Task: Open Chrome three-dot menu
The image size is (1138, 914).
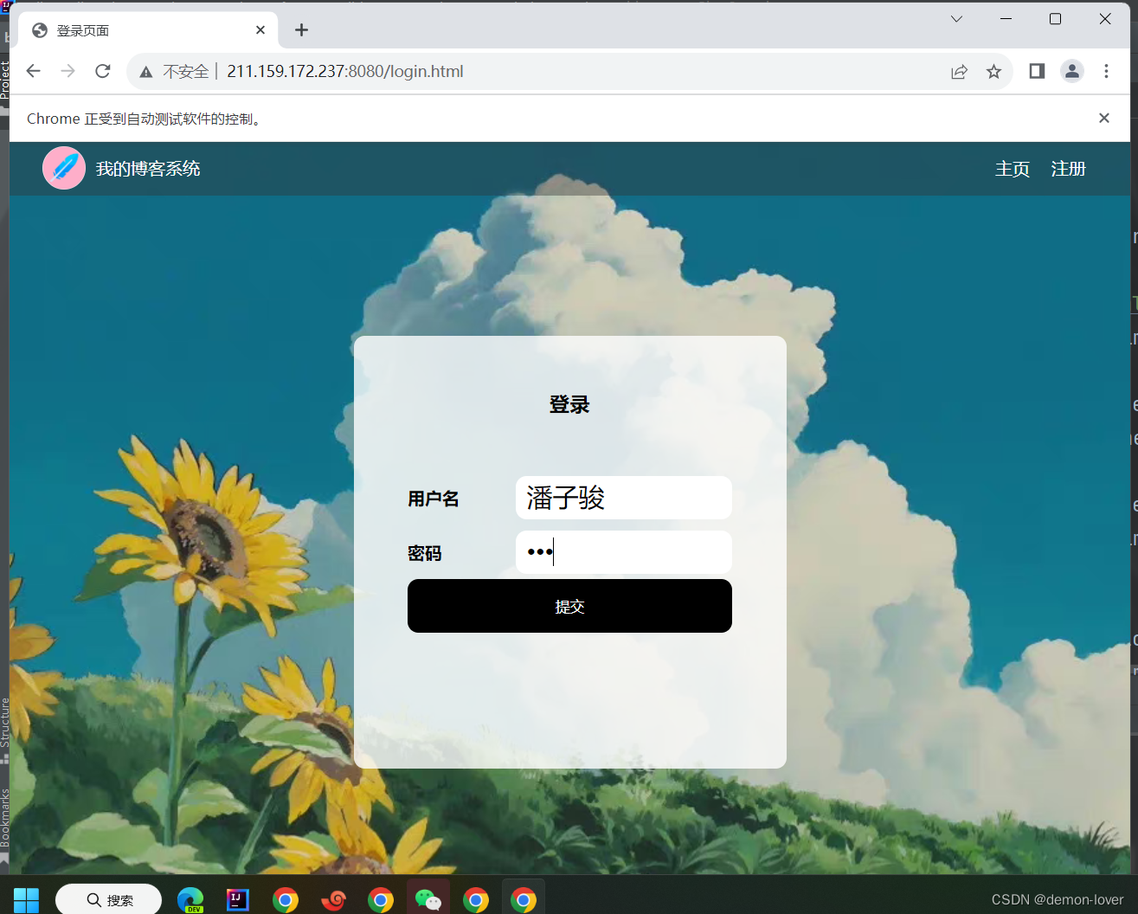Action: [x=1106, y=71]
